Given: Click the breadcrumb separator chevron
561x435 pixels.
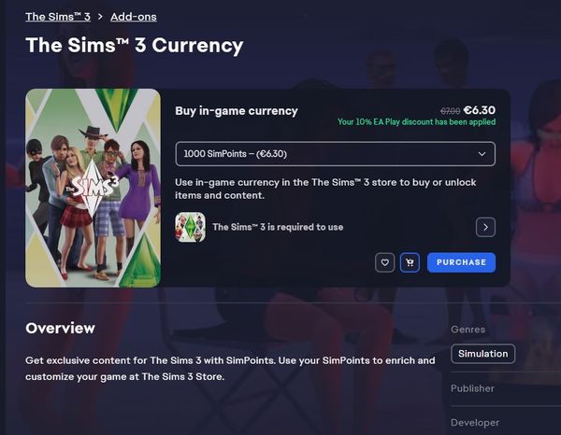Looking at the screenshot, I should 100,17.
